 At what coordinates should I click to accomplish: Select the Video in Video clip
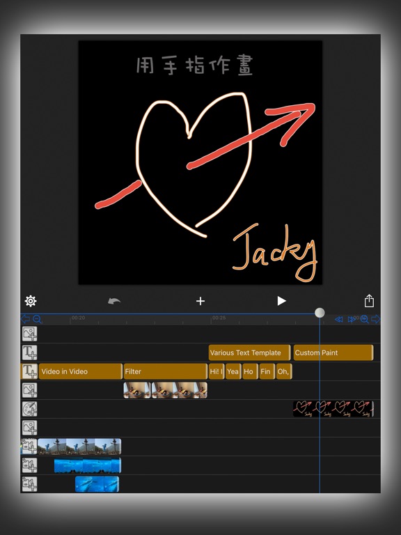(x=81, y=371)
